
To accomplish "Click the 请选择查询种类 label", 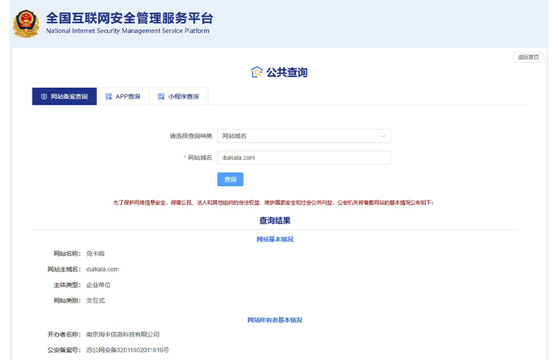I will pyautogui.click(x=191, y=136).
